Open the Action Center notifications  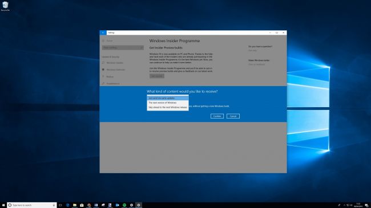(x=366, y=205)
